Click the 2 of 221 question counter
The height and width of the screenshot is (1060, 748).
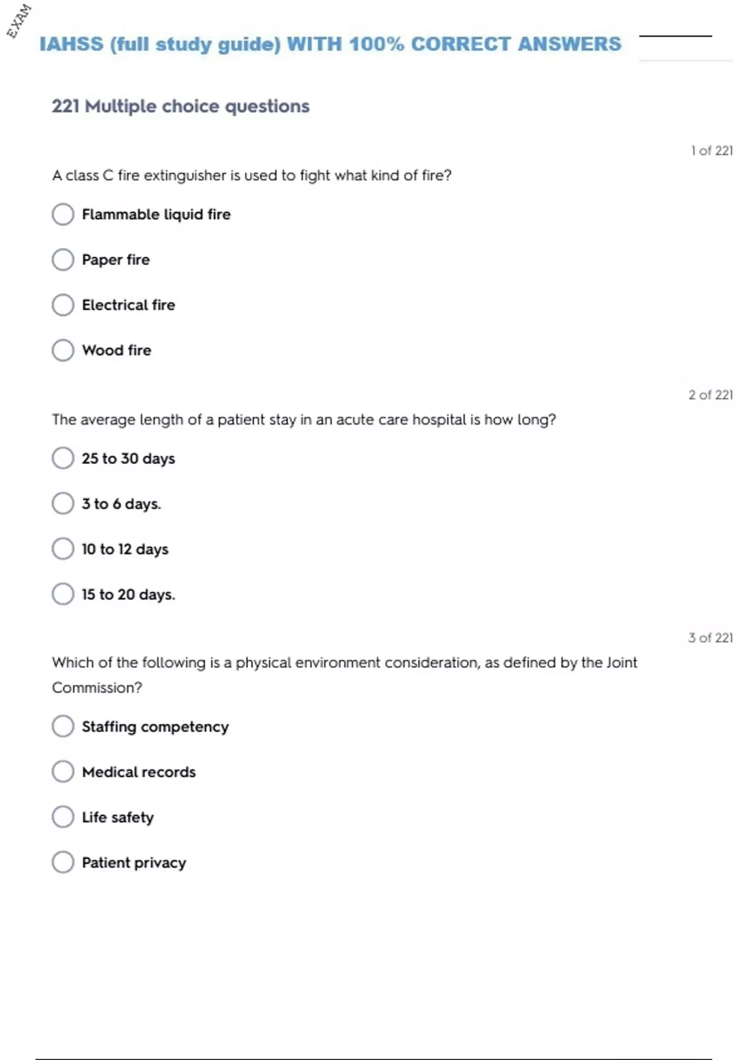pyautogui.click(x=710, y=395)
